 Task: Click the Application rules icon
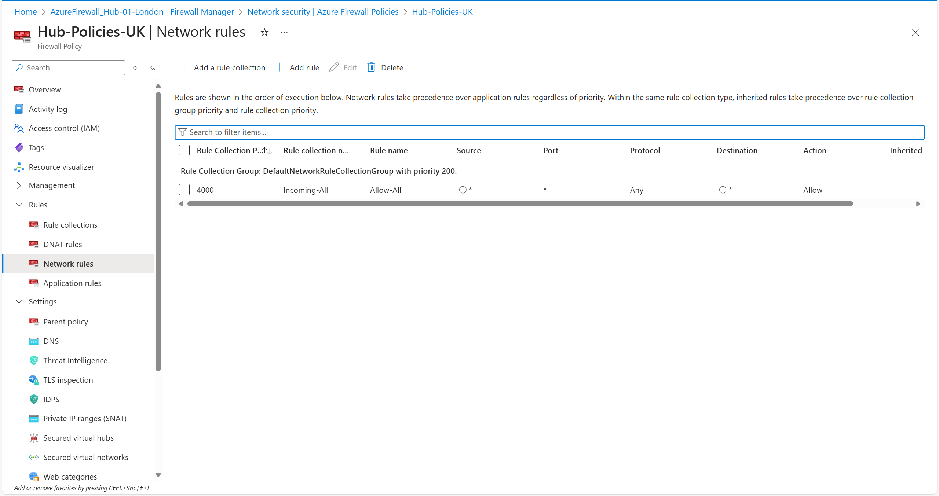point(34,283)
